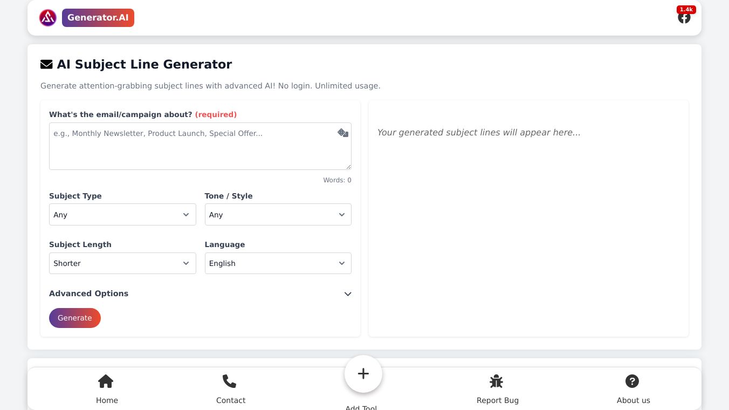
Task: Click the envelope icon beside the title
Action: coord(46,65)
